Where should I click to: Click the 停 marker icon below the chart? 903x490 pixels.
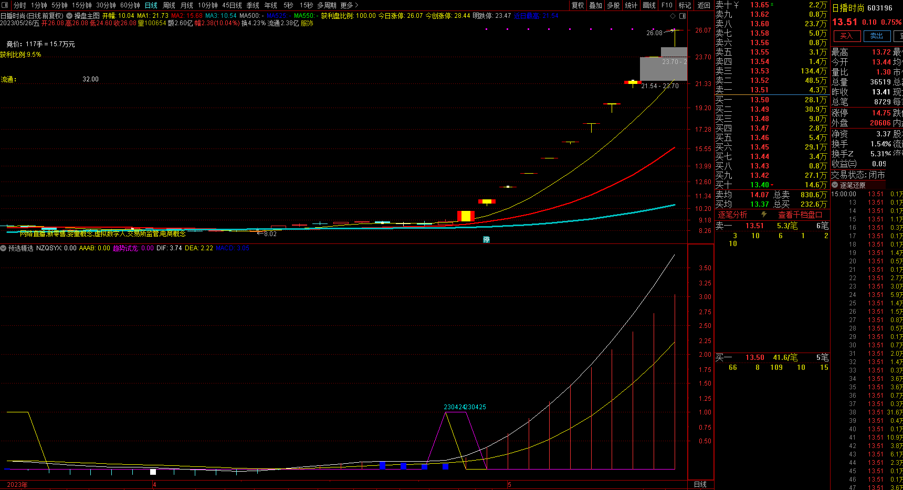(x=487, y=239)
